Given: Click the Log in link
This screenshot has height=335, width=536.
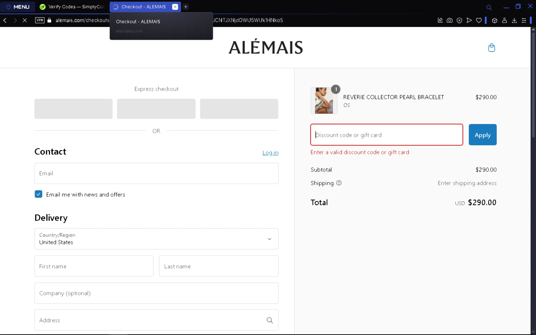Looking at the screenshot, I should 270,152.
